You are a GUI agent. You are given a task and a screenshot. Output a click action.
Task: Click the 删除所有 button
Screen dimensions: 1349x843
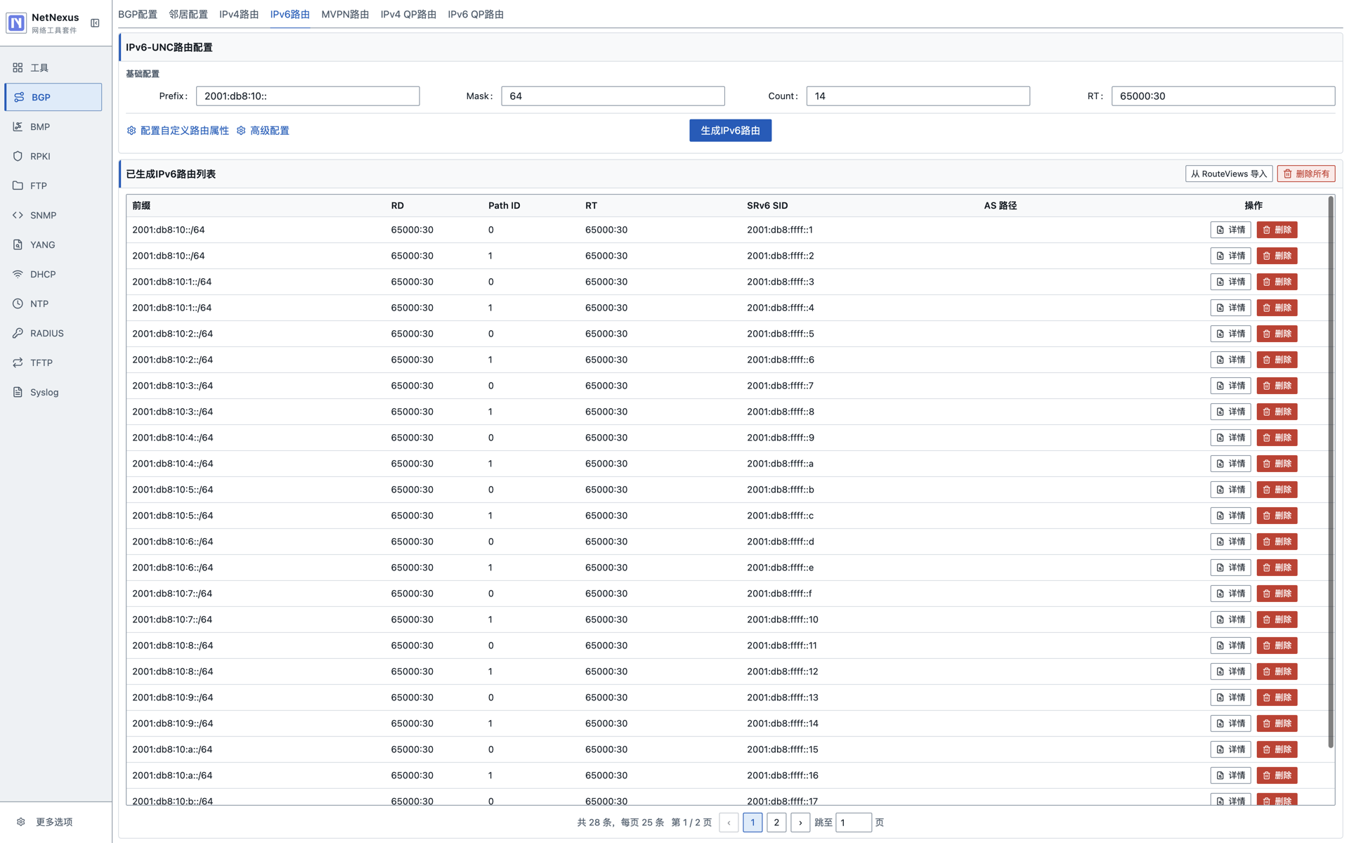coord(1306,174)
